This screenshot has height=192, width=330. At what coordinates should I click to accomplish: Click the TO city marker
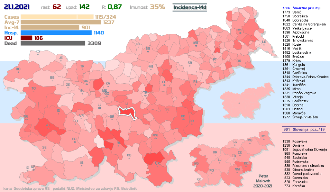[34, 89]
